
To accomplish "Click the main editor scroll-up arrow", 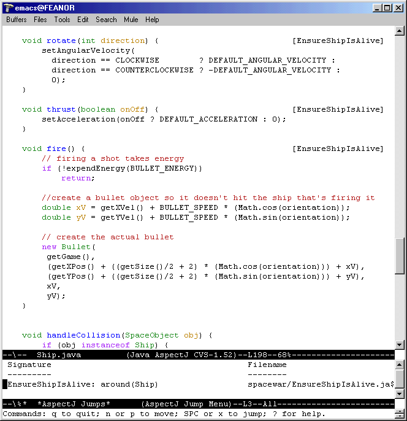I will pyautogui.click(x=400, y=31).
